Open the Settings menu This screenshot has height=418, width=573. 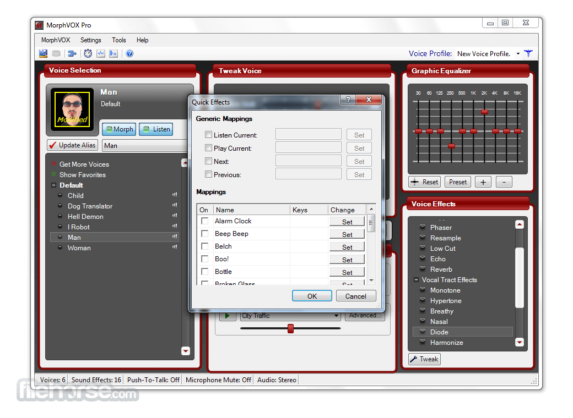[90, 40]
